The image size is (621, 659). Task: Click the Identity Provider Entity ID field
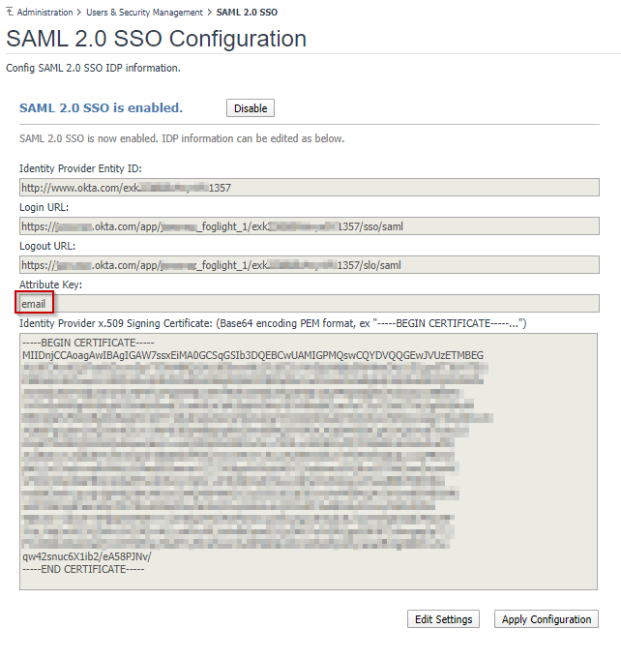pyautogui.click(x=309, y=188)
